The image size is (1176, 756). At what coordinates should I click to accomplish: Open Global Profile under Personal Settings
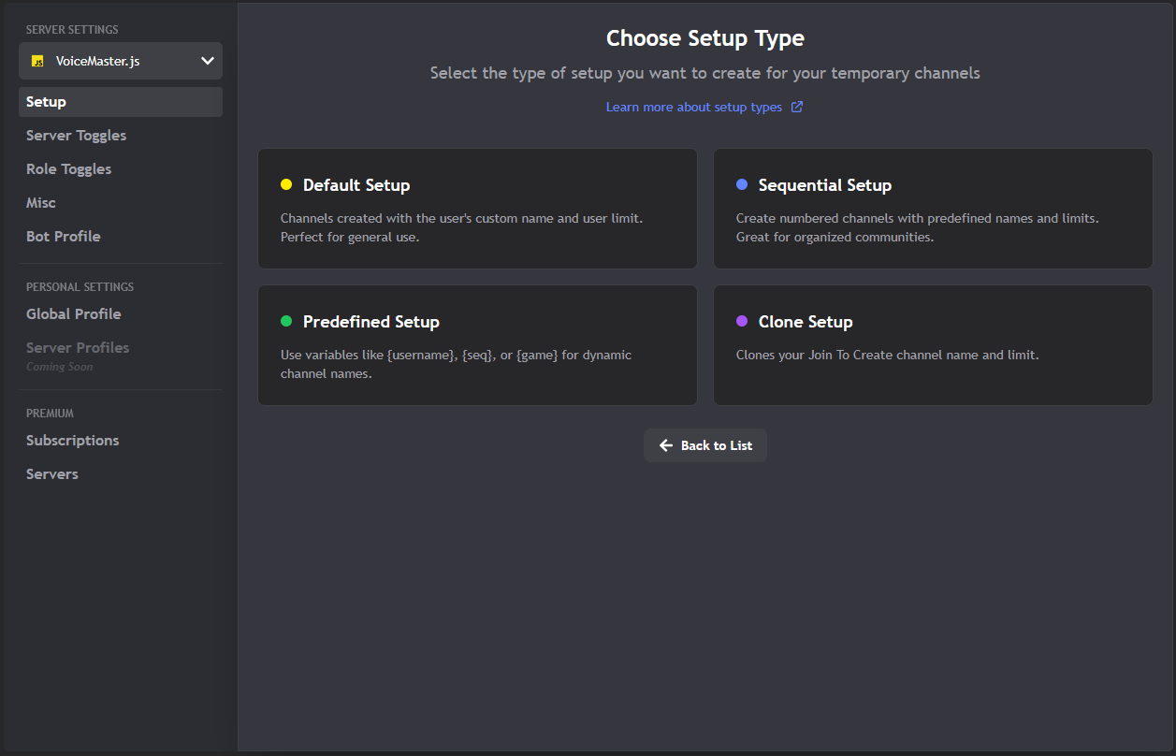click(x=73, y=313)
